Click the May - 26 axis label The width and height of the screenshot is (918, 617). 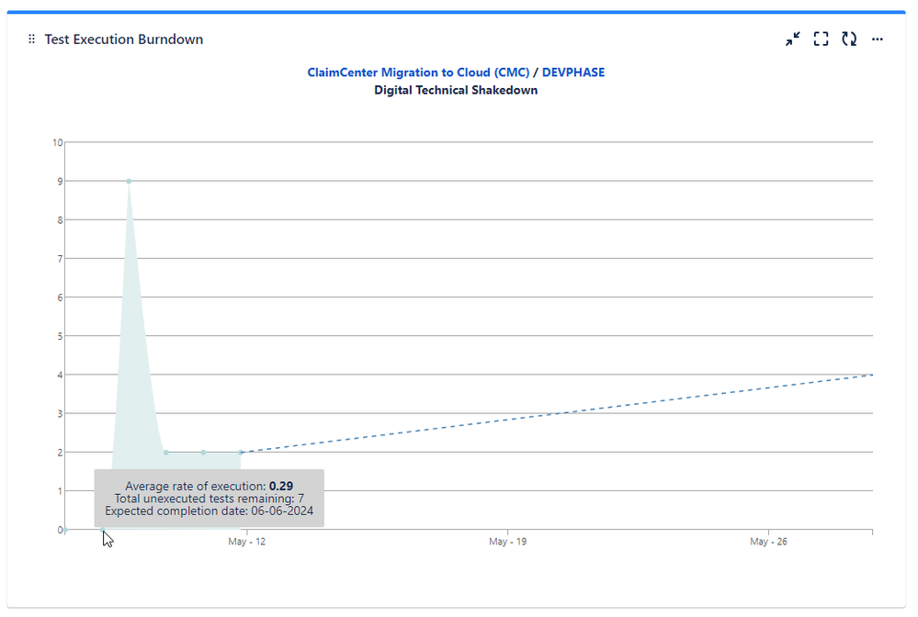768,542
